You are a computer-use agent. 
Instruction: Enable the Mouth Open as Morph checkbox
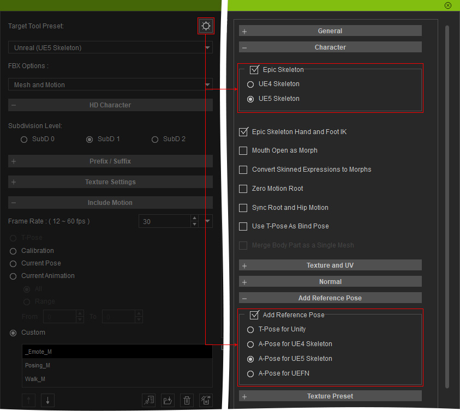(x=243, y=150)
